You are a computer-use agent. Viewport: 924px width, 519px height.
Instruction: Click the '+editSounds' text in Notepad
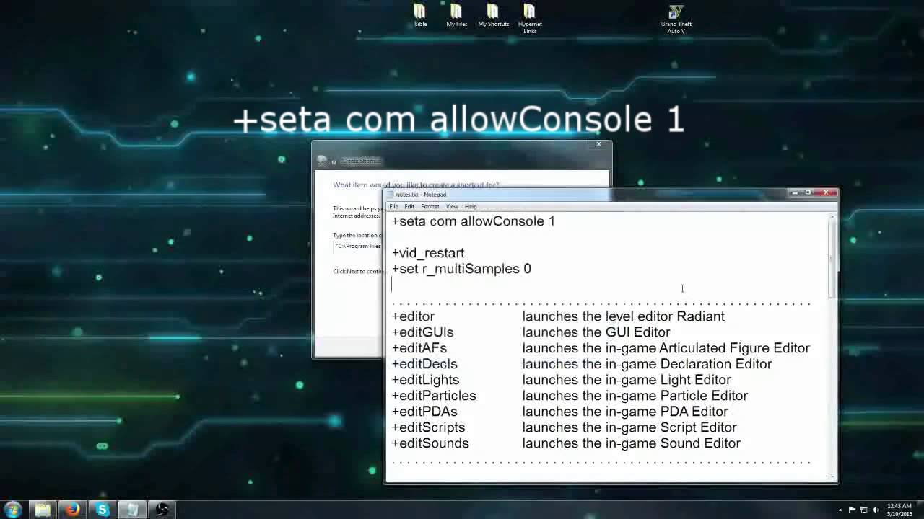click(x=430, y=443)
